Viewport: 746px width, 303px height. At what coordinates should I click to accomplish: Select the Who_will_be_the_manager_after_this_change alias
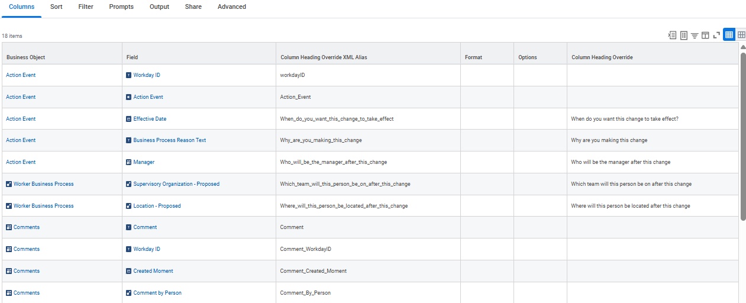tap(333, 162)
